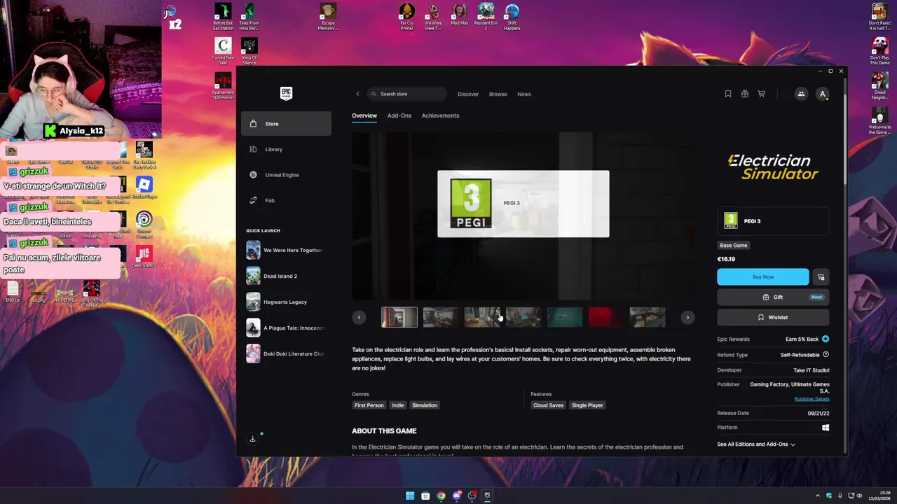The width and height of the screenshot is (897, 504).
Task: Launch A Plague Tale: Innocence quick launch
Action: point(286,328)
